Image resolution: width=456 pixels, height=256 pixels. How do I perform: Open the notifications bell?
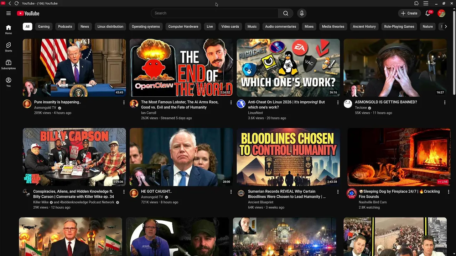tap(428, 13)
